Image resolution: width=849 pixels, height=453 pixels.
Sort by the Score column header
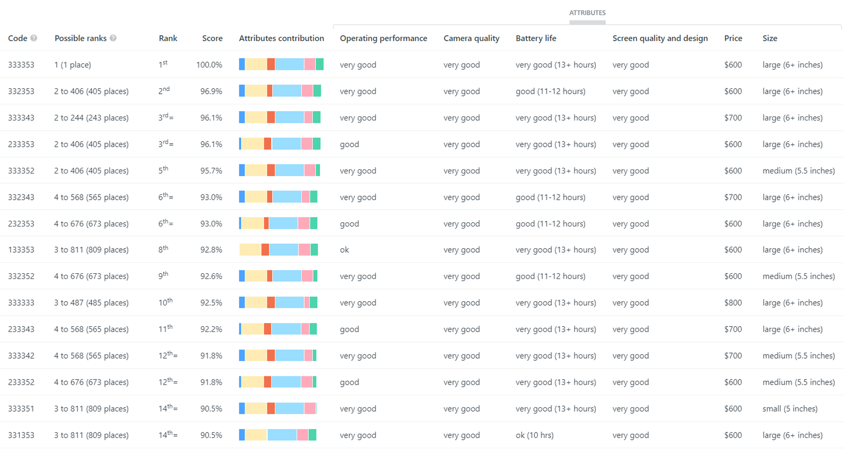(x=212, y=38)
